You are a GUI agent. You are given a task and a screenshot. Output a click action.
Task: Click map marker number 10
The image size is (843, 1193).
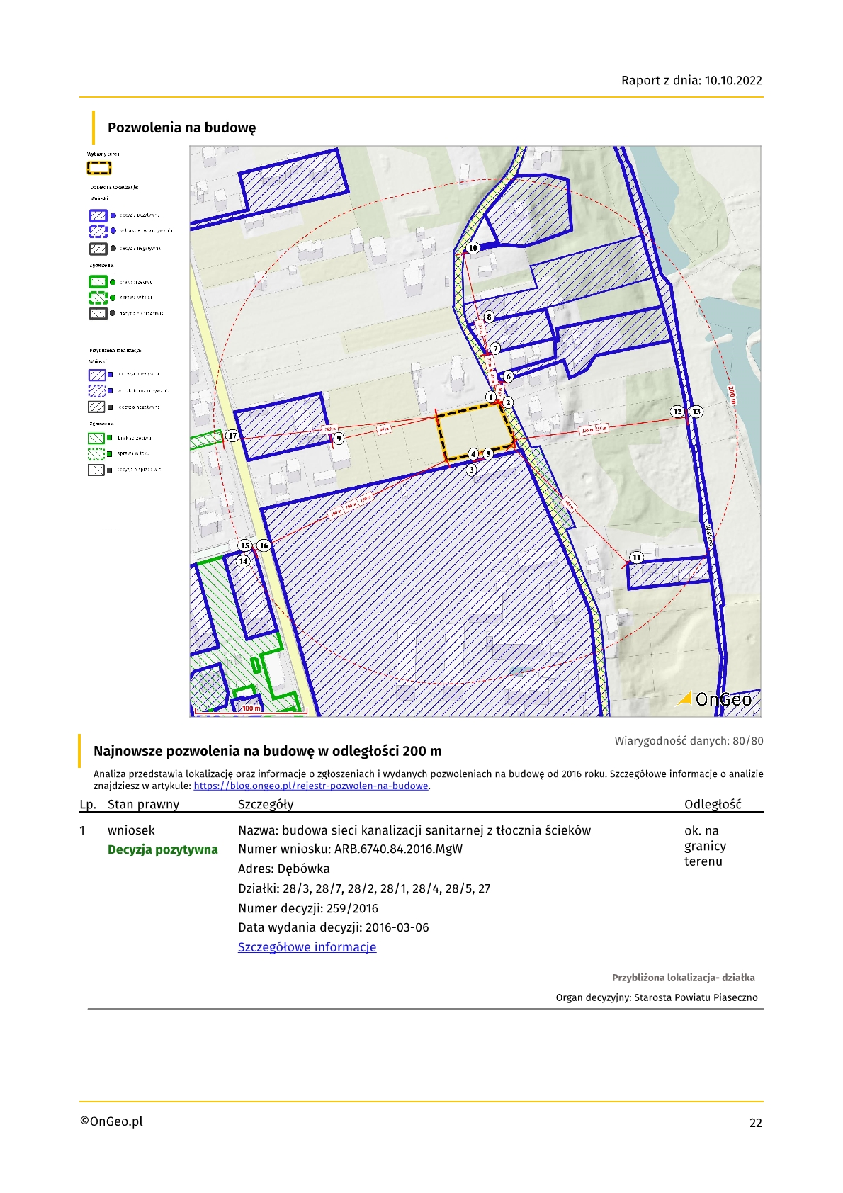[x=473, y=247]
